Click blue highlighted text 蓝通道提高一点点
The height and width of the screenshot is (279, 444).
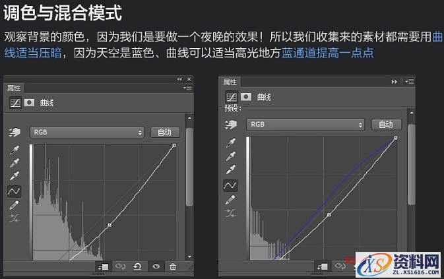click(x=327, y=53)
